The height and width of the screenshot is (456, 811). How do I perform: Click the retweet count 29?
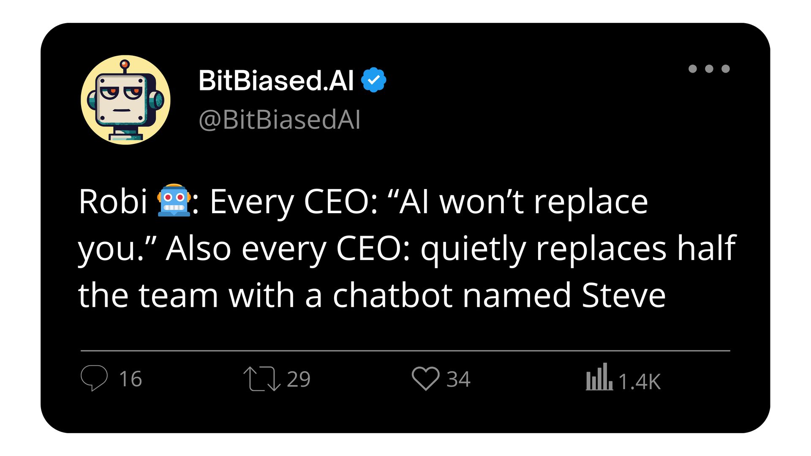click(x=299, y=379)
